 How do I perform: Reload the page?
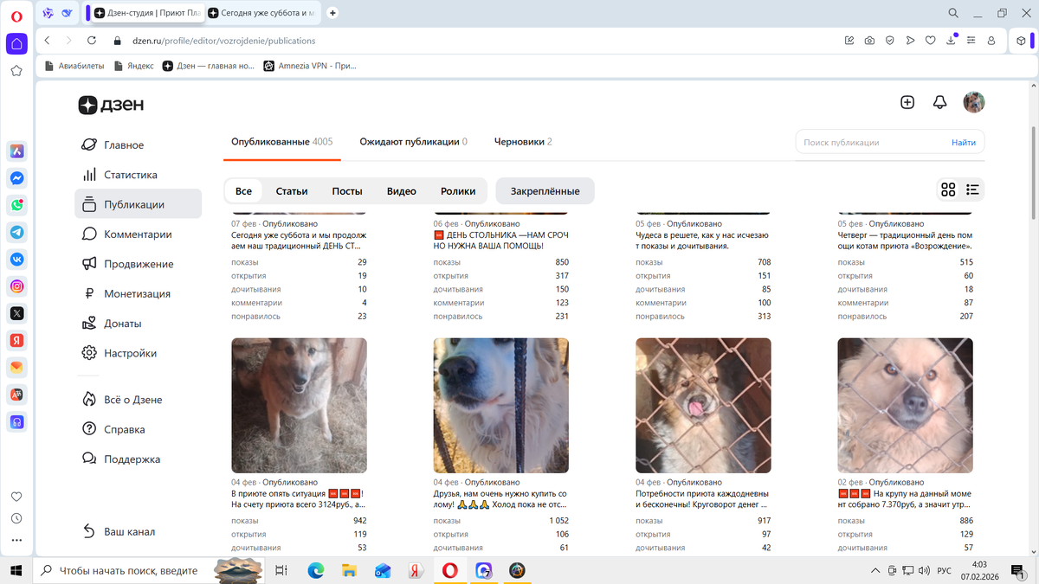point(92,41)
